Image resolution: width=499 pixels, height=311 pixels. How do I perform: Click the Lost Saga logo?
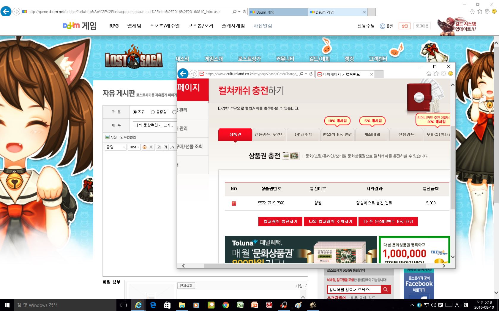(134, 57)
